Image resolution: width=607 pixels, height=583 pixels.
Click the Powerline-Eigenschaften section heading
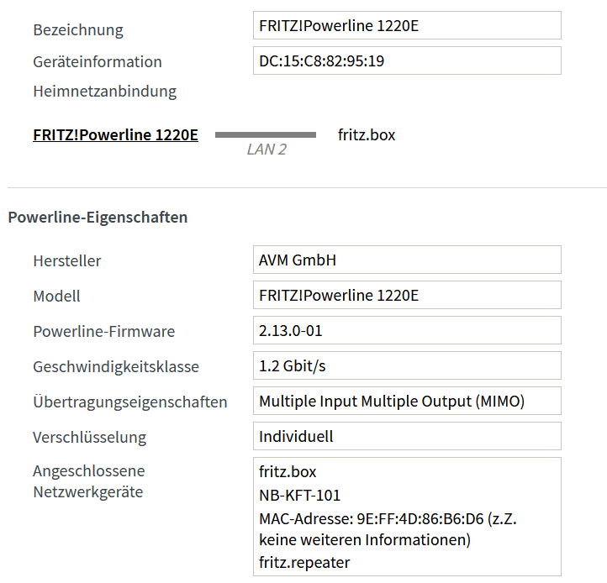98,217
